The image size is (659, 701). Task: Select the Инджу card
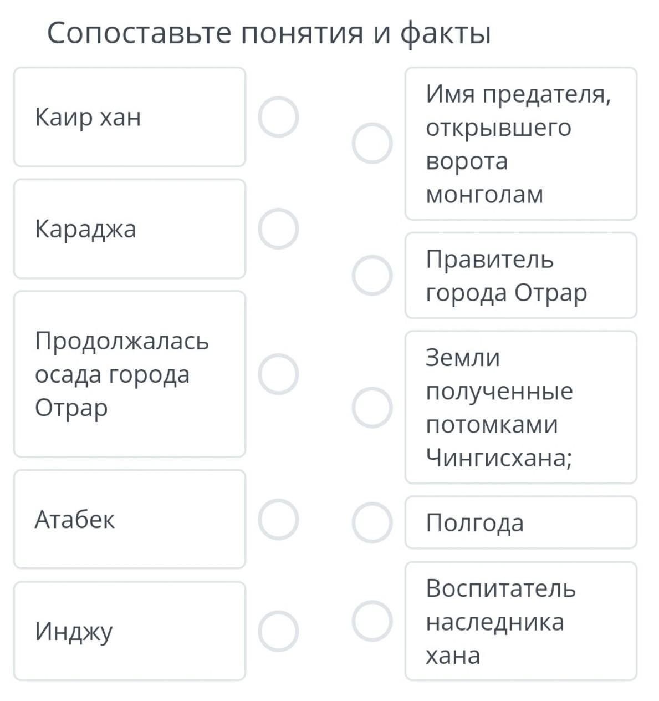(x=130, y=631)
